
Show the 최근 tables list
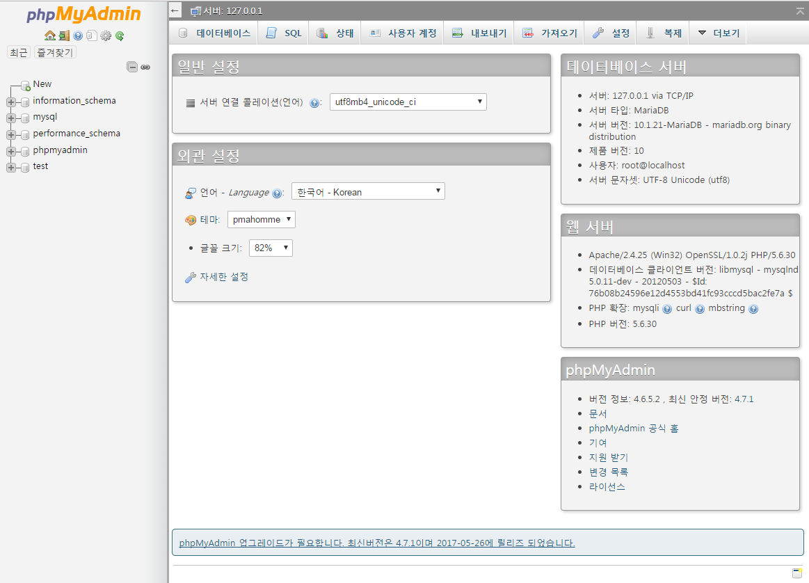tap(19, 52)
